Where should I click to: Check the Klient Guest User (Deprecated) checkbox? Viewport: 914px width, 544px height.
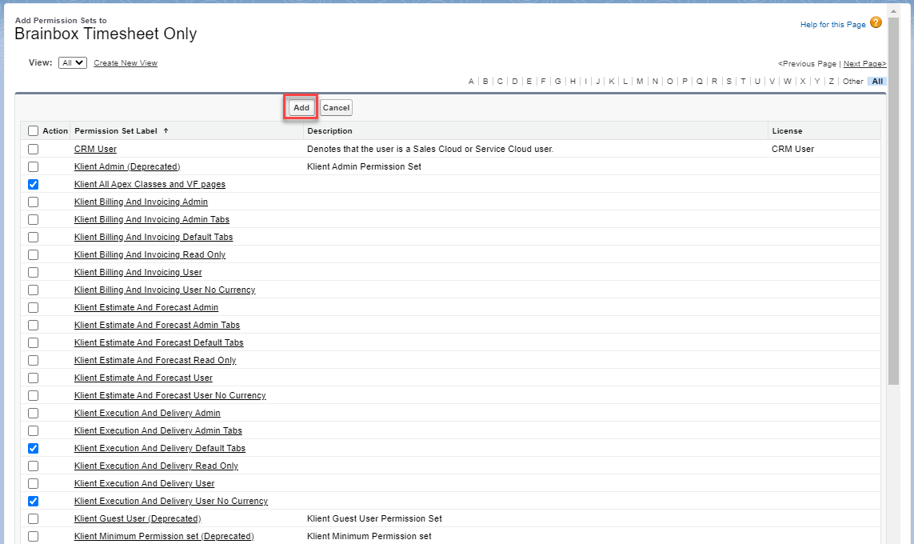pyautogui.click(x=33, y=518)
